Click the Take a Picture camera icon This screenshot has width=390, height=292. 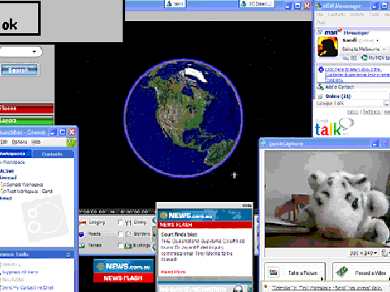tap(274, 273)
